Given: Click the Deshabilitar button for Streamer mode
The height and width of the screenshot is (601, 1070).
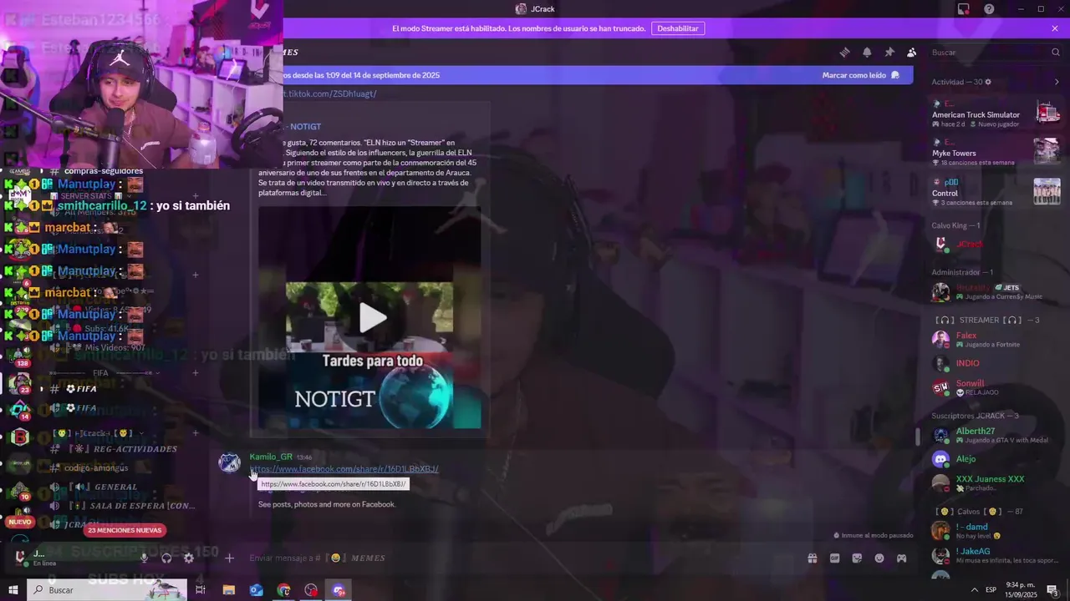Looking at the screenshot, I should coord(678,28).
